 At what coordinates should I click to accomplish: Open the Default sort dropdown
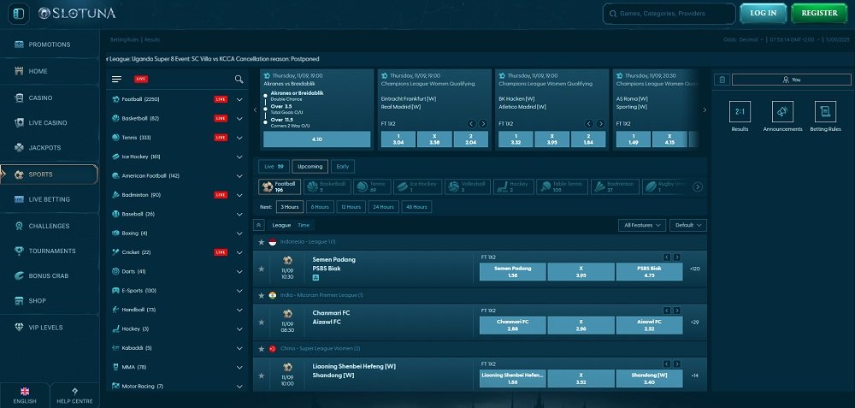pyautogui.click(x=688, y=225)
